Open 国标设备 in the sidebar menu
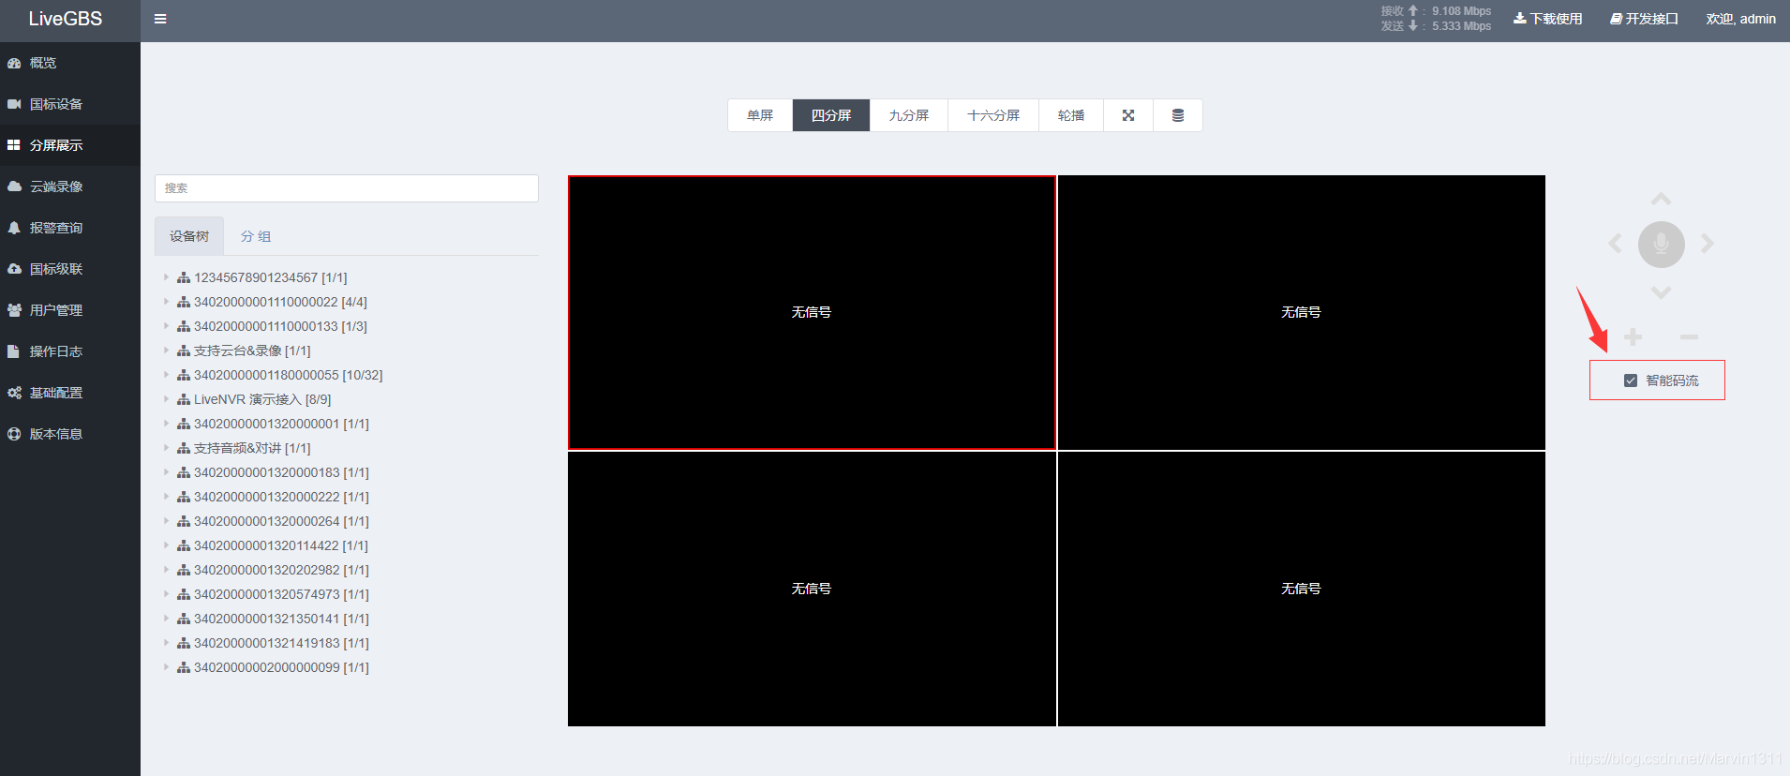This screenshot has width=1790, height=776. 56,104
